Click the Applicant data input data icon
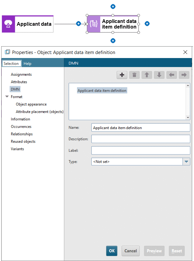 8,24
